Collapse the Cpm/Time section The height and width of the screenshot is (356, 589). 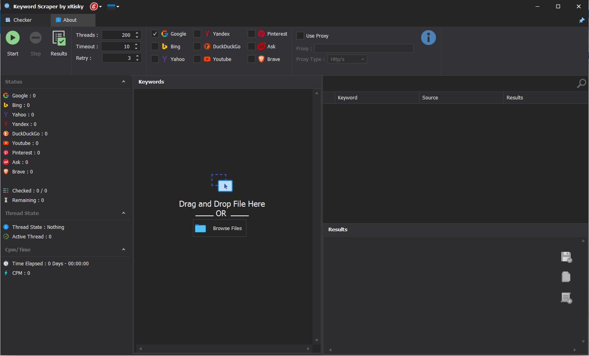124,249
